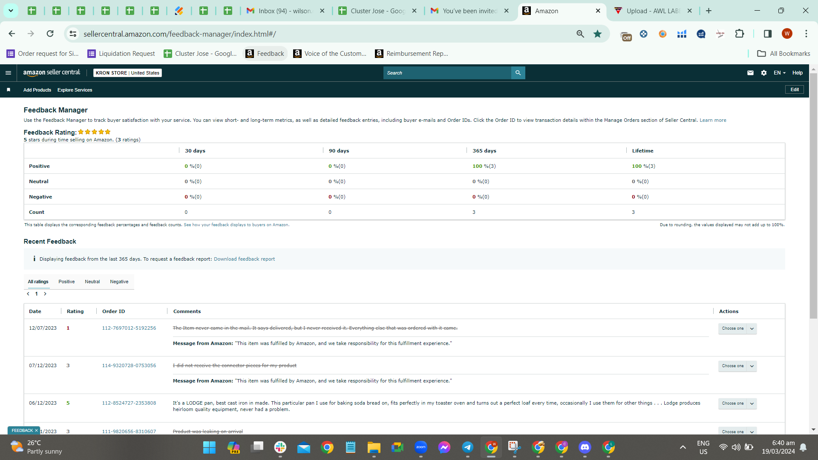Select the Positive feedback tab
This screenshot has height=460, width=818.
tap(66, 282)
